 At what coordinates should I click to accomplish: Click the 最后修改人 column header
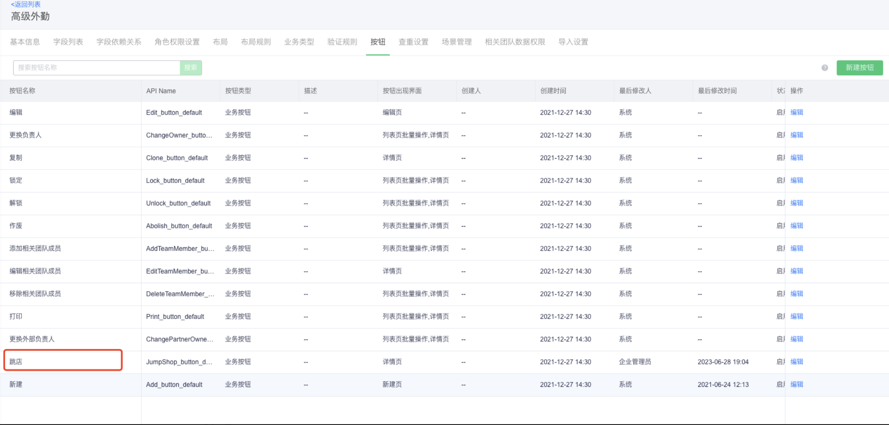coord(635,91)
